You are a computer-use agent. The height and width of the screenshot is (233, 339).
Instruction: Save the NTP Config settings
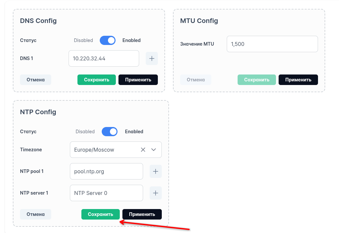pyautogui.click(x=100, y=214)
